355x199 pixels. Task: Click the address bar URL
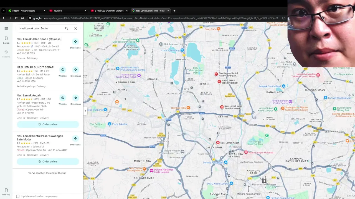pyautogui.click(x=156, y=18)
